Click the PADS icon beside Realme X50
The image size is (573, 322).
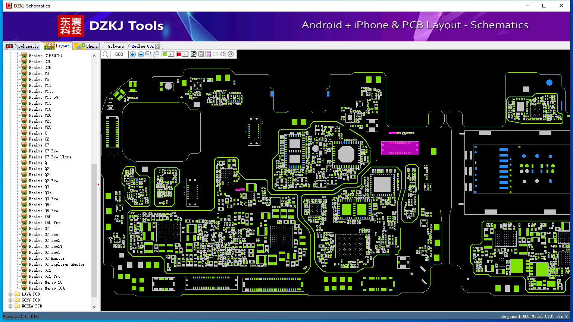[x=24, y=217]
